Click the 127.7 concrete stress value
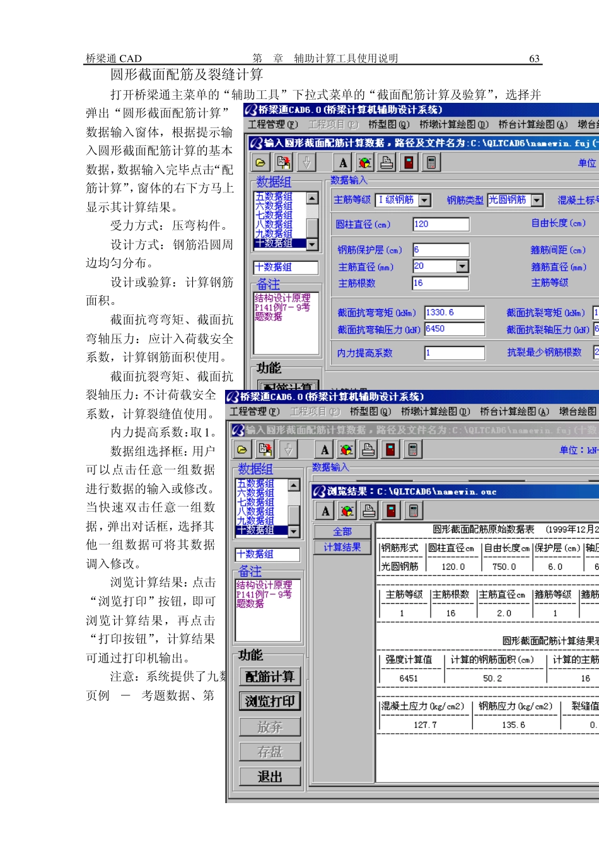Image resolution: width=599 pixels, height=846 pixels. 425,725
